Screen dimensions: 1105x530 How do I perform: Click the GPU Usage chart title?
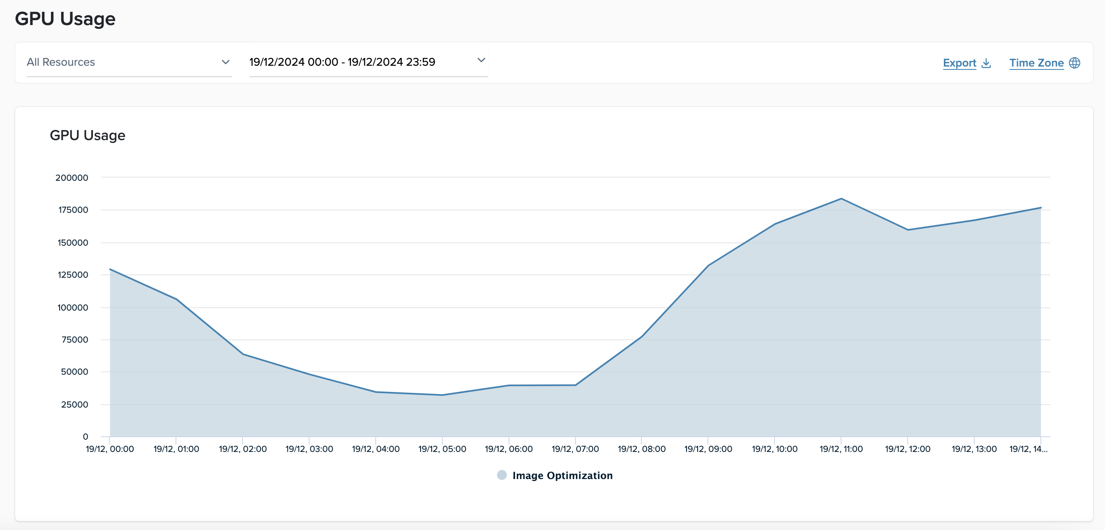pos(88,136)
